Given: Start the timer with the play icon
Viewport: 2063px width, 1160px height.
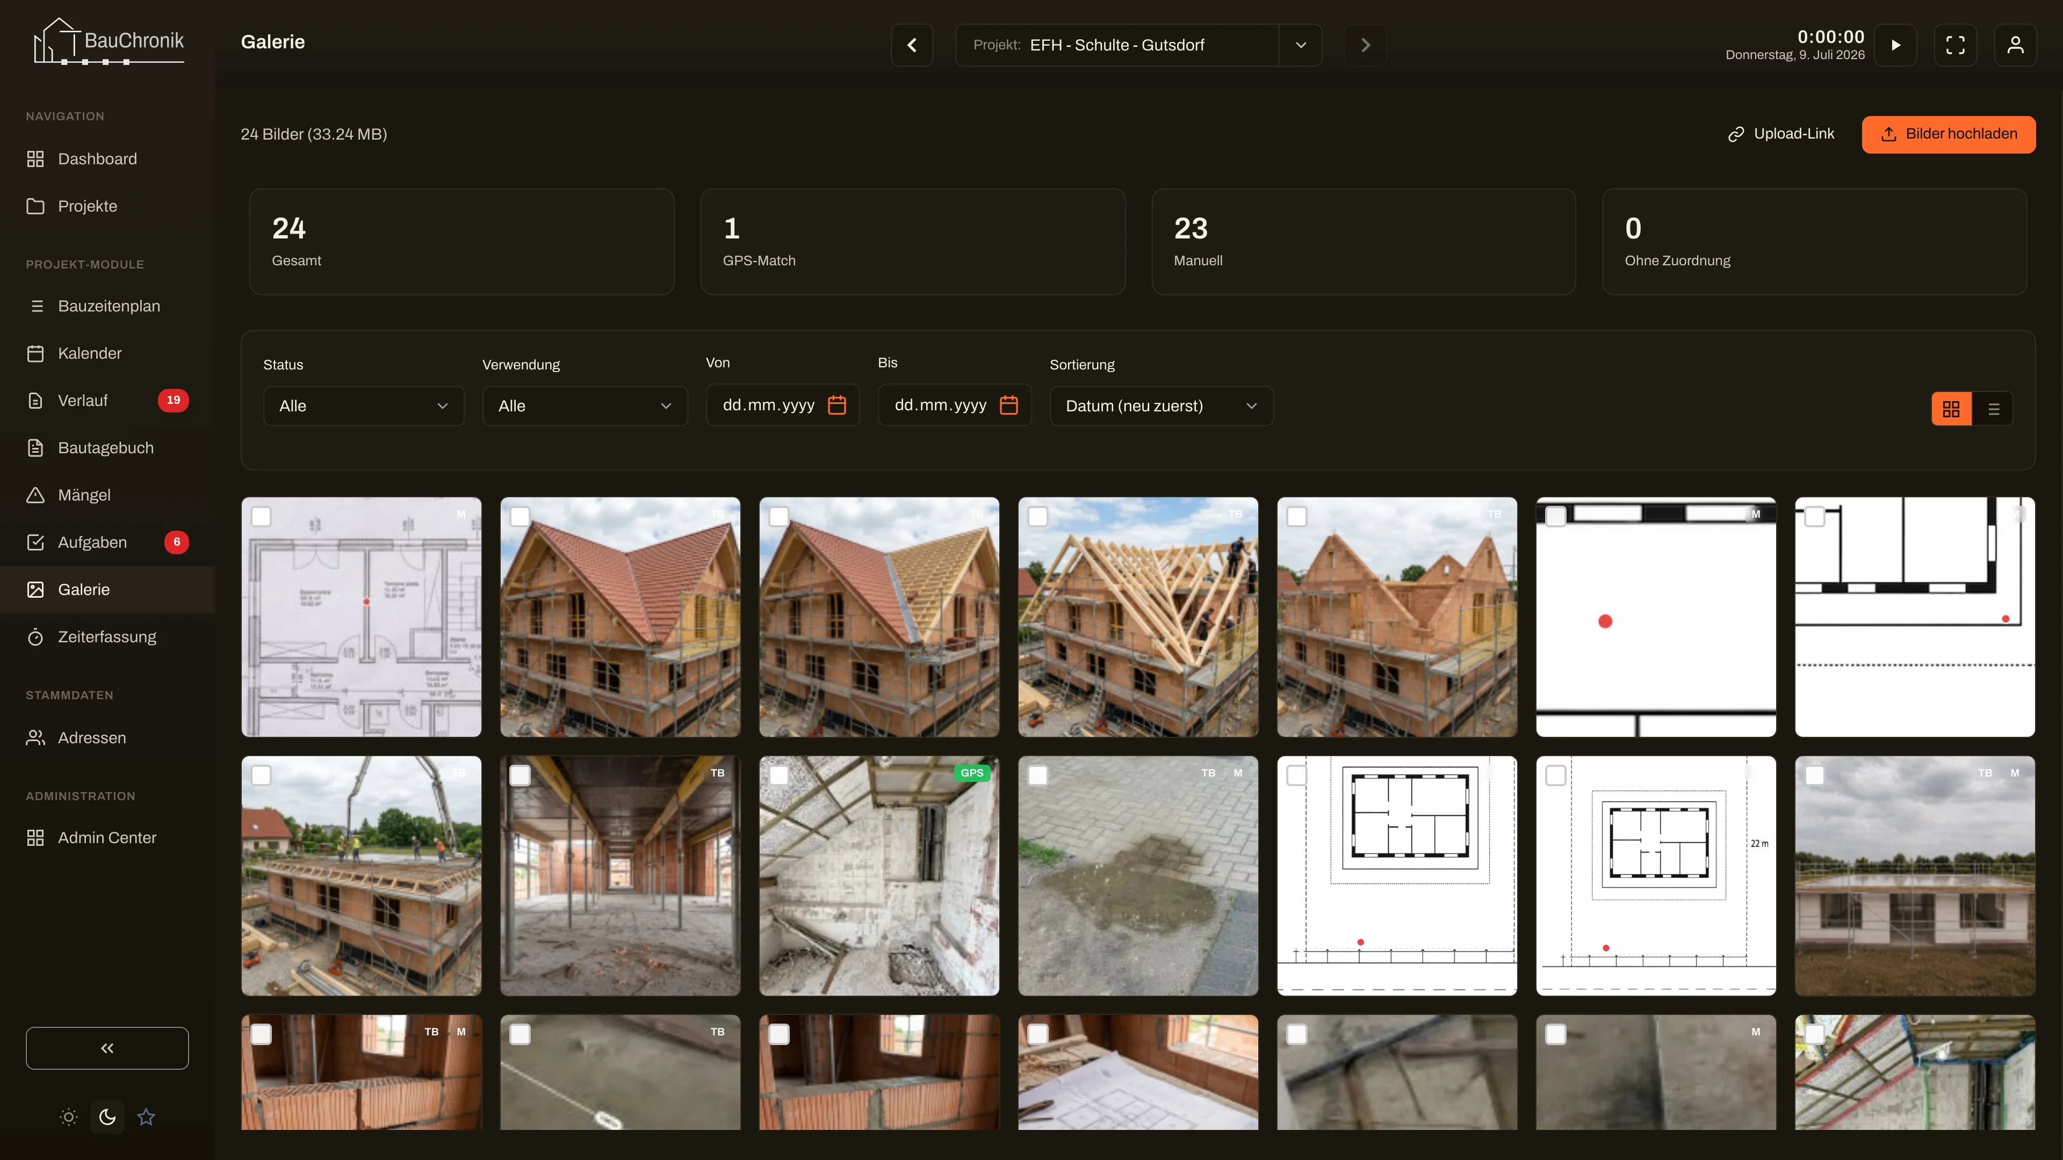Looking at the screenshot, I should [1895, 45].
